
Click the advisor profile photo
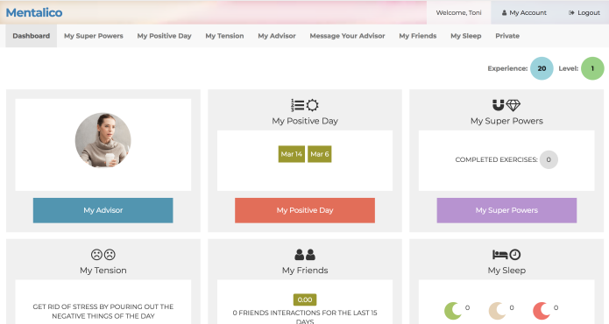pos(103,140)
